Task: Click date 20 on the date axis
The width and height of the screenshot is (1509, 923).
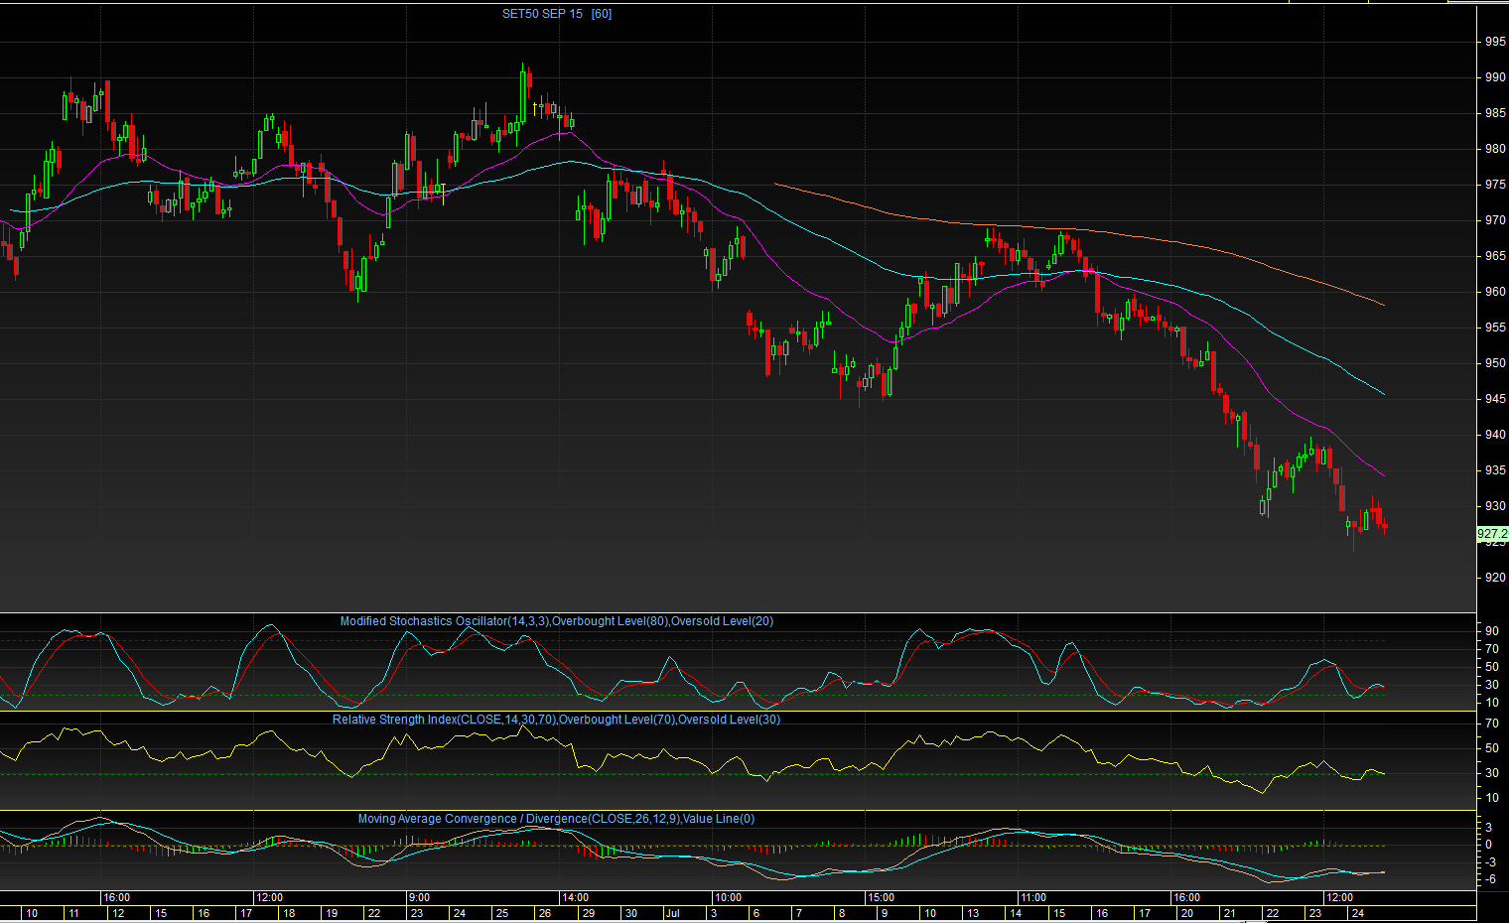Action: [x=1186, y=913]
